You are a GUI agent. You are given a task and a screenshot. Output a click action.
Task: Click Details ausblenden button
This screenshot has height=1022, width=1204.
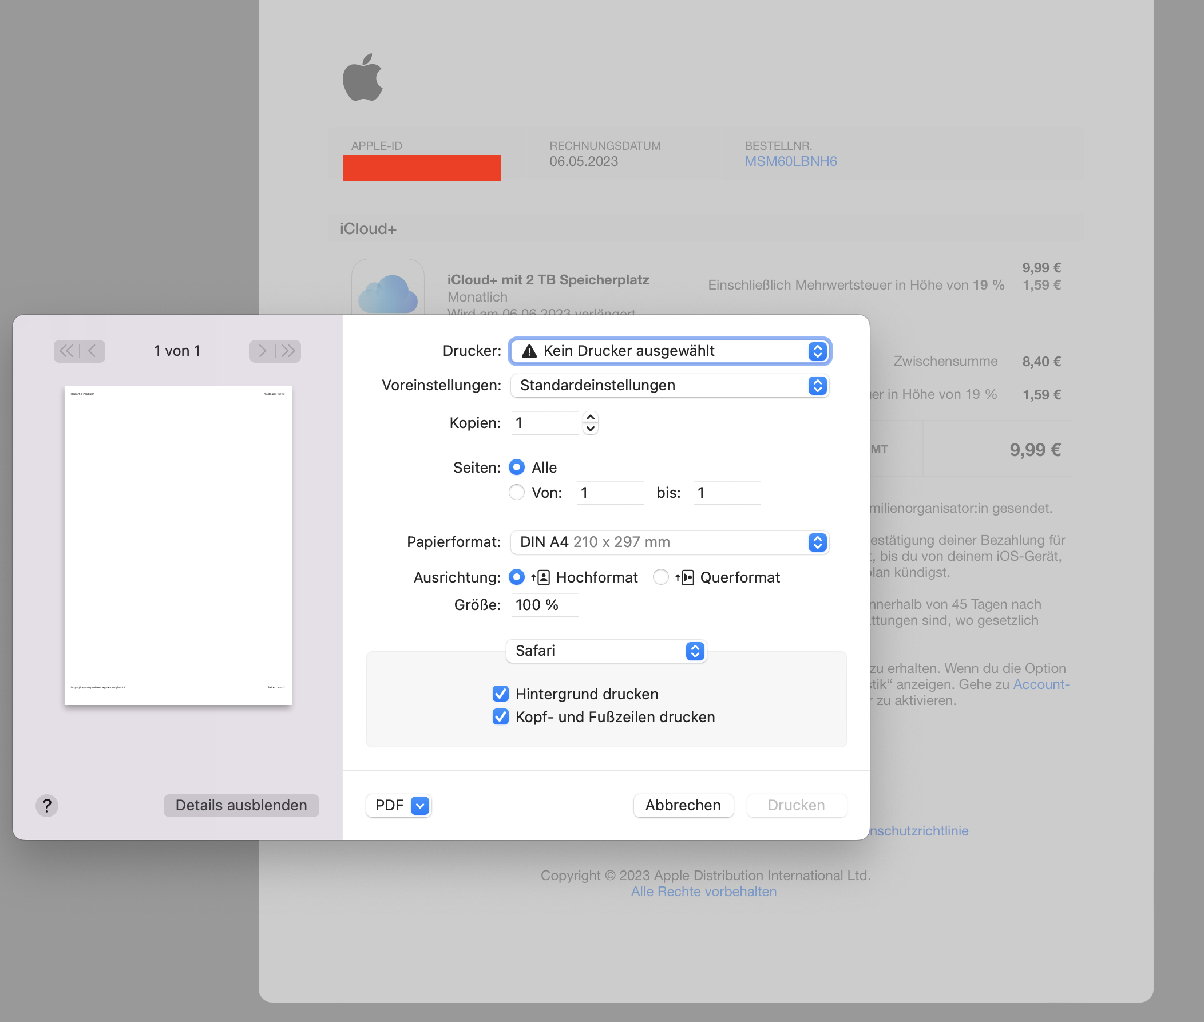(241, 805)
